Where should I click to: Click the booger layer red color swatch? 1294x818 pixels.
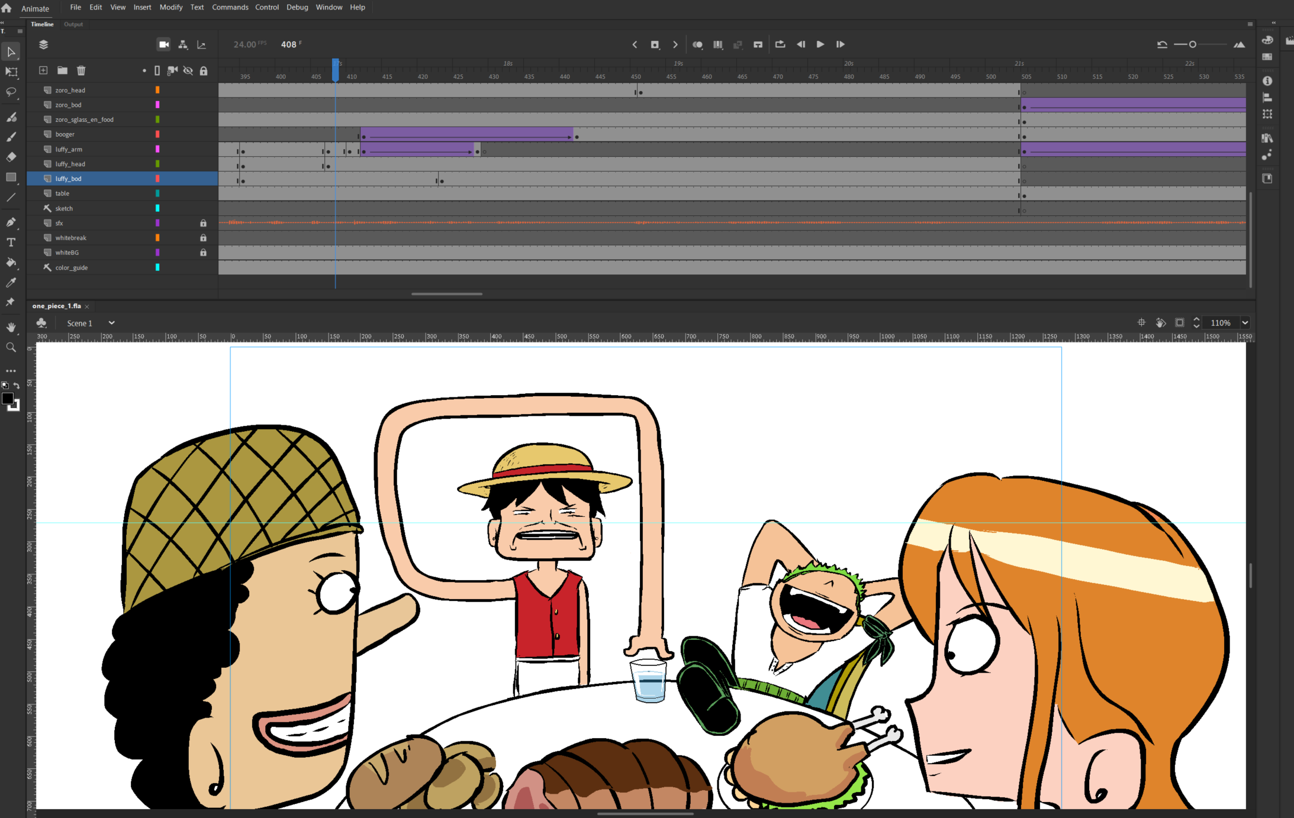(157, 134)
